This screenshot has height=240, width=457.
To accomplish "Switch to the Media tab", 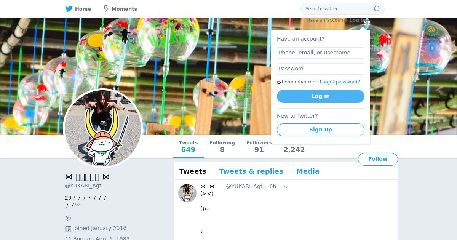I will [x=308, y=171].
